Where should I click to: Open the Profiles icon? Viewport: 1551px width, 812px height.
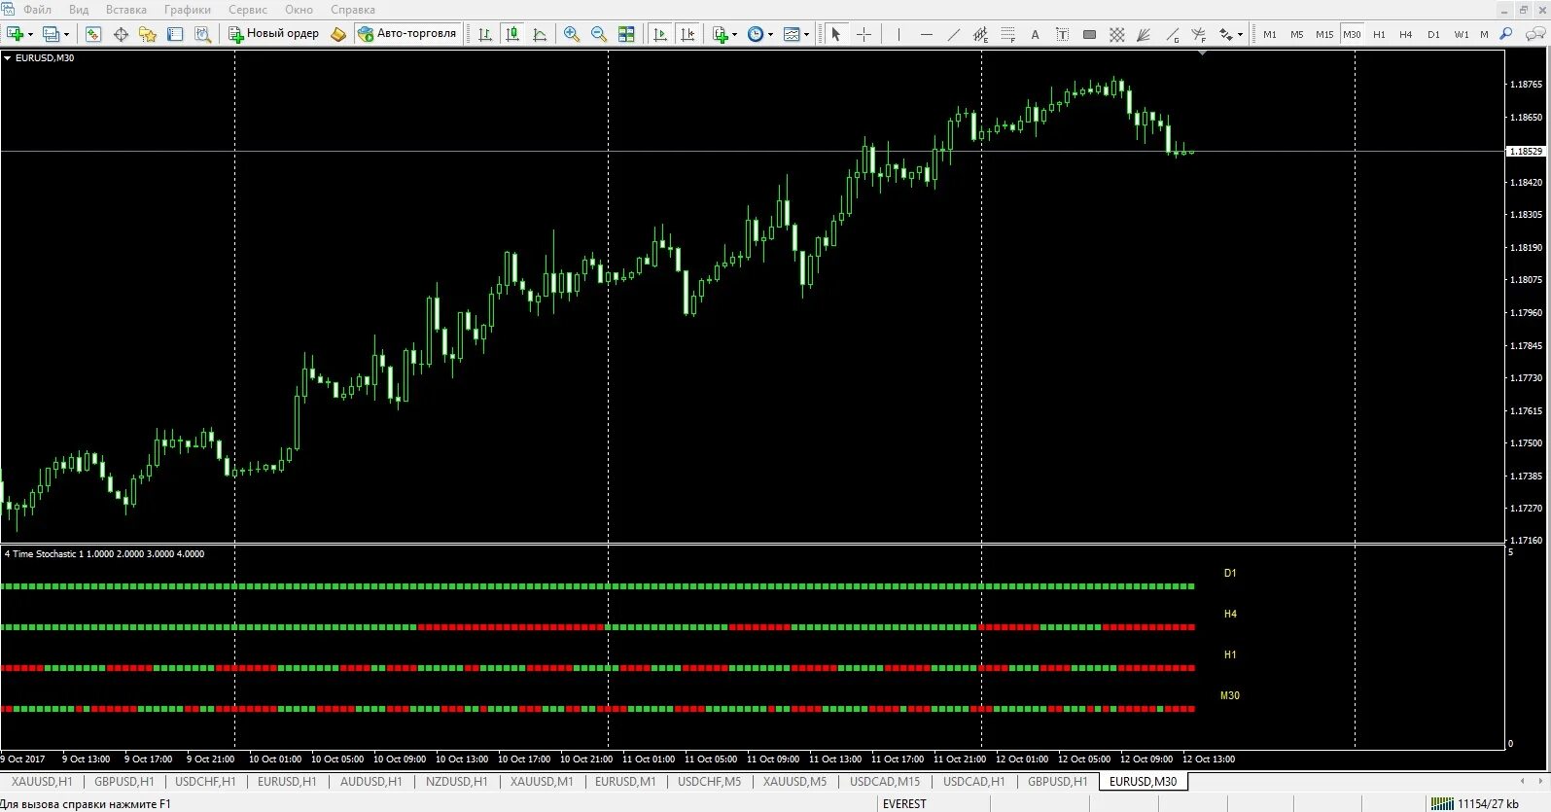[x=52, y=34]
